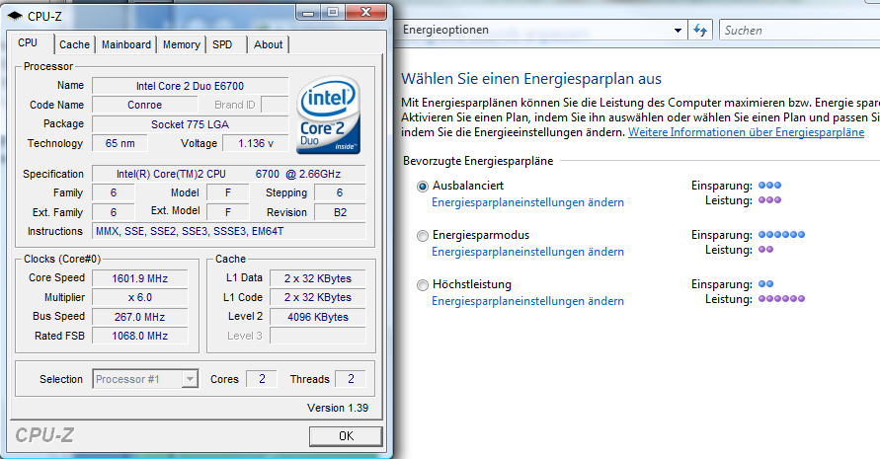Click the OK button in CPU-Z
Screen dimensions: 880x459
[346, 436]
